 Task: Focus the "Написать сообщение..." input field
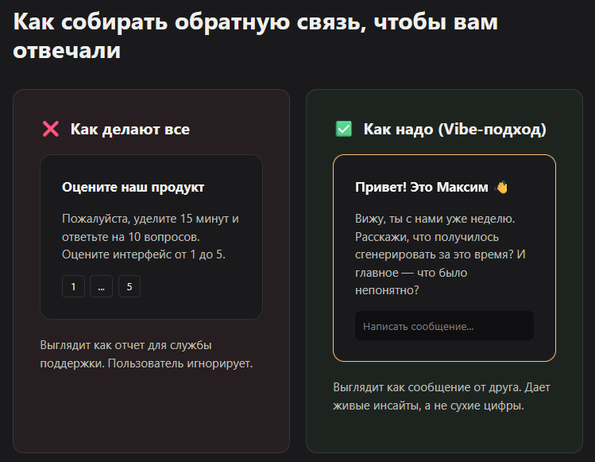point(444,326)
